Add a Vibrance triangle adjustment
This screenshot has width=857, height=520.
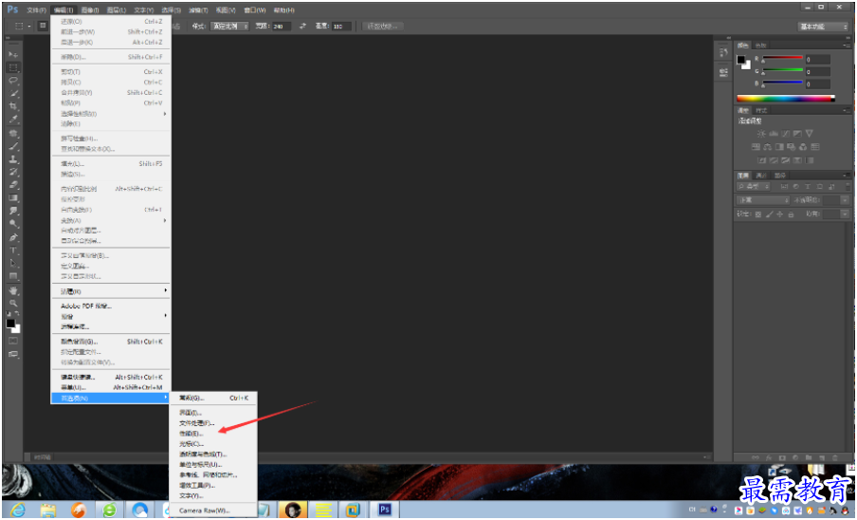tap(810, 134)
